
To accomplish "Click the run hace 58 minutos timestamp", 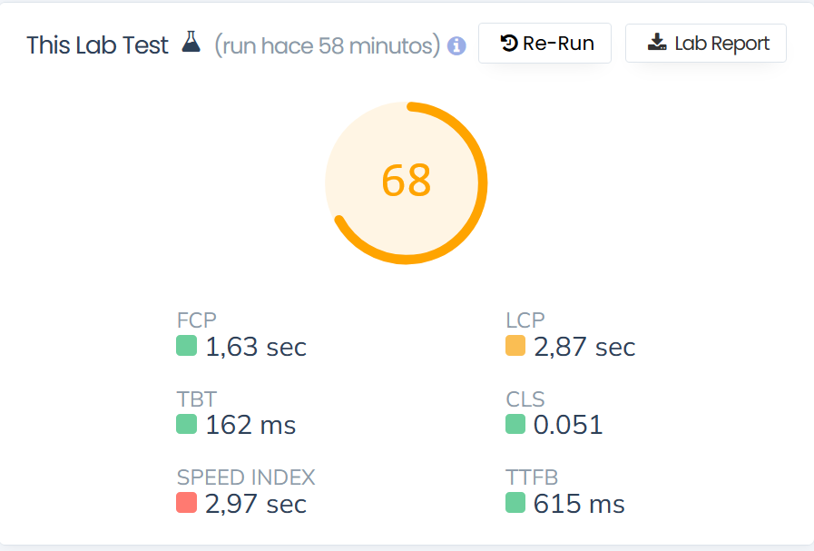I will click(x=329, y=45).
